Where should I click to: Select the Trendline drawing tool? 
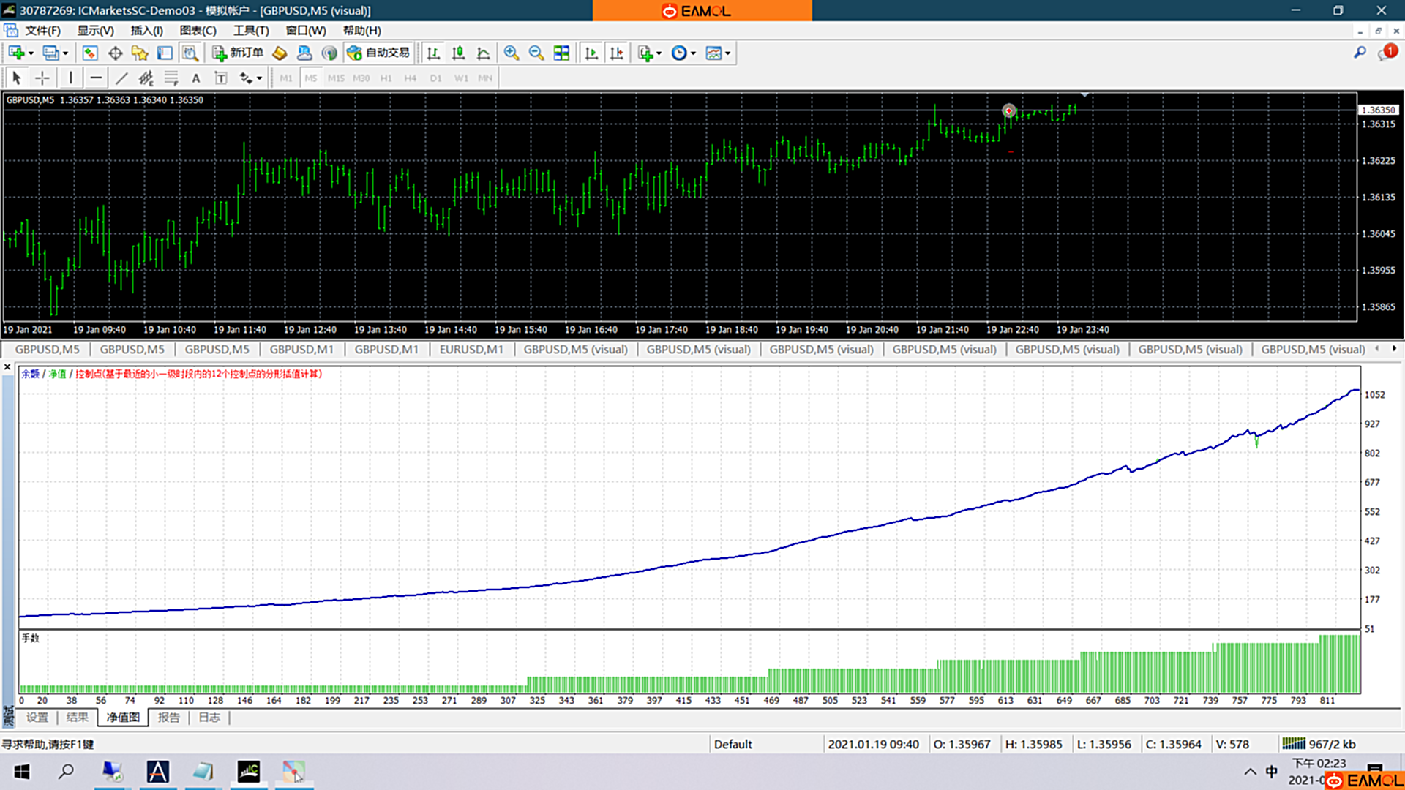[121, 78]
